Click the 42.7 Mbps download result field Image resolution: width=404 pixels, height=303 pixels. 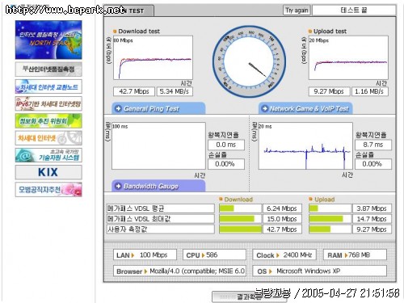click(134, 91)
